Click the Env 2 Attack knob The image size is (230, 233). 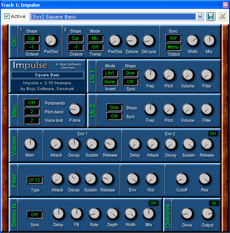coord(153,144)
